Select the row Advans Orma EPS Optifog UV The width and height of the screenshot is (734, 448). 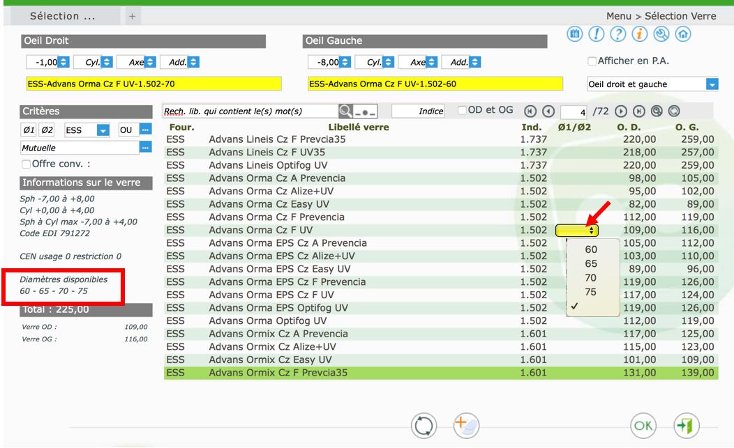click(x=440, y=308)
